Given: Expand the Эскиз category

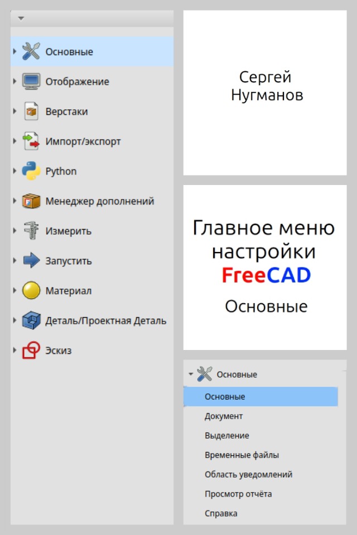Looking at the screenshot, I should tap(15, 350).
